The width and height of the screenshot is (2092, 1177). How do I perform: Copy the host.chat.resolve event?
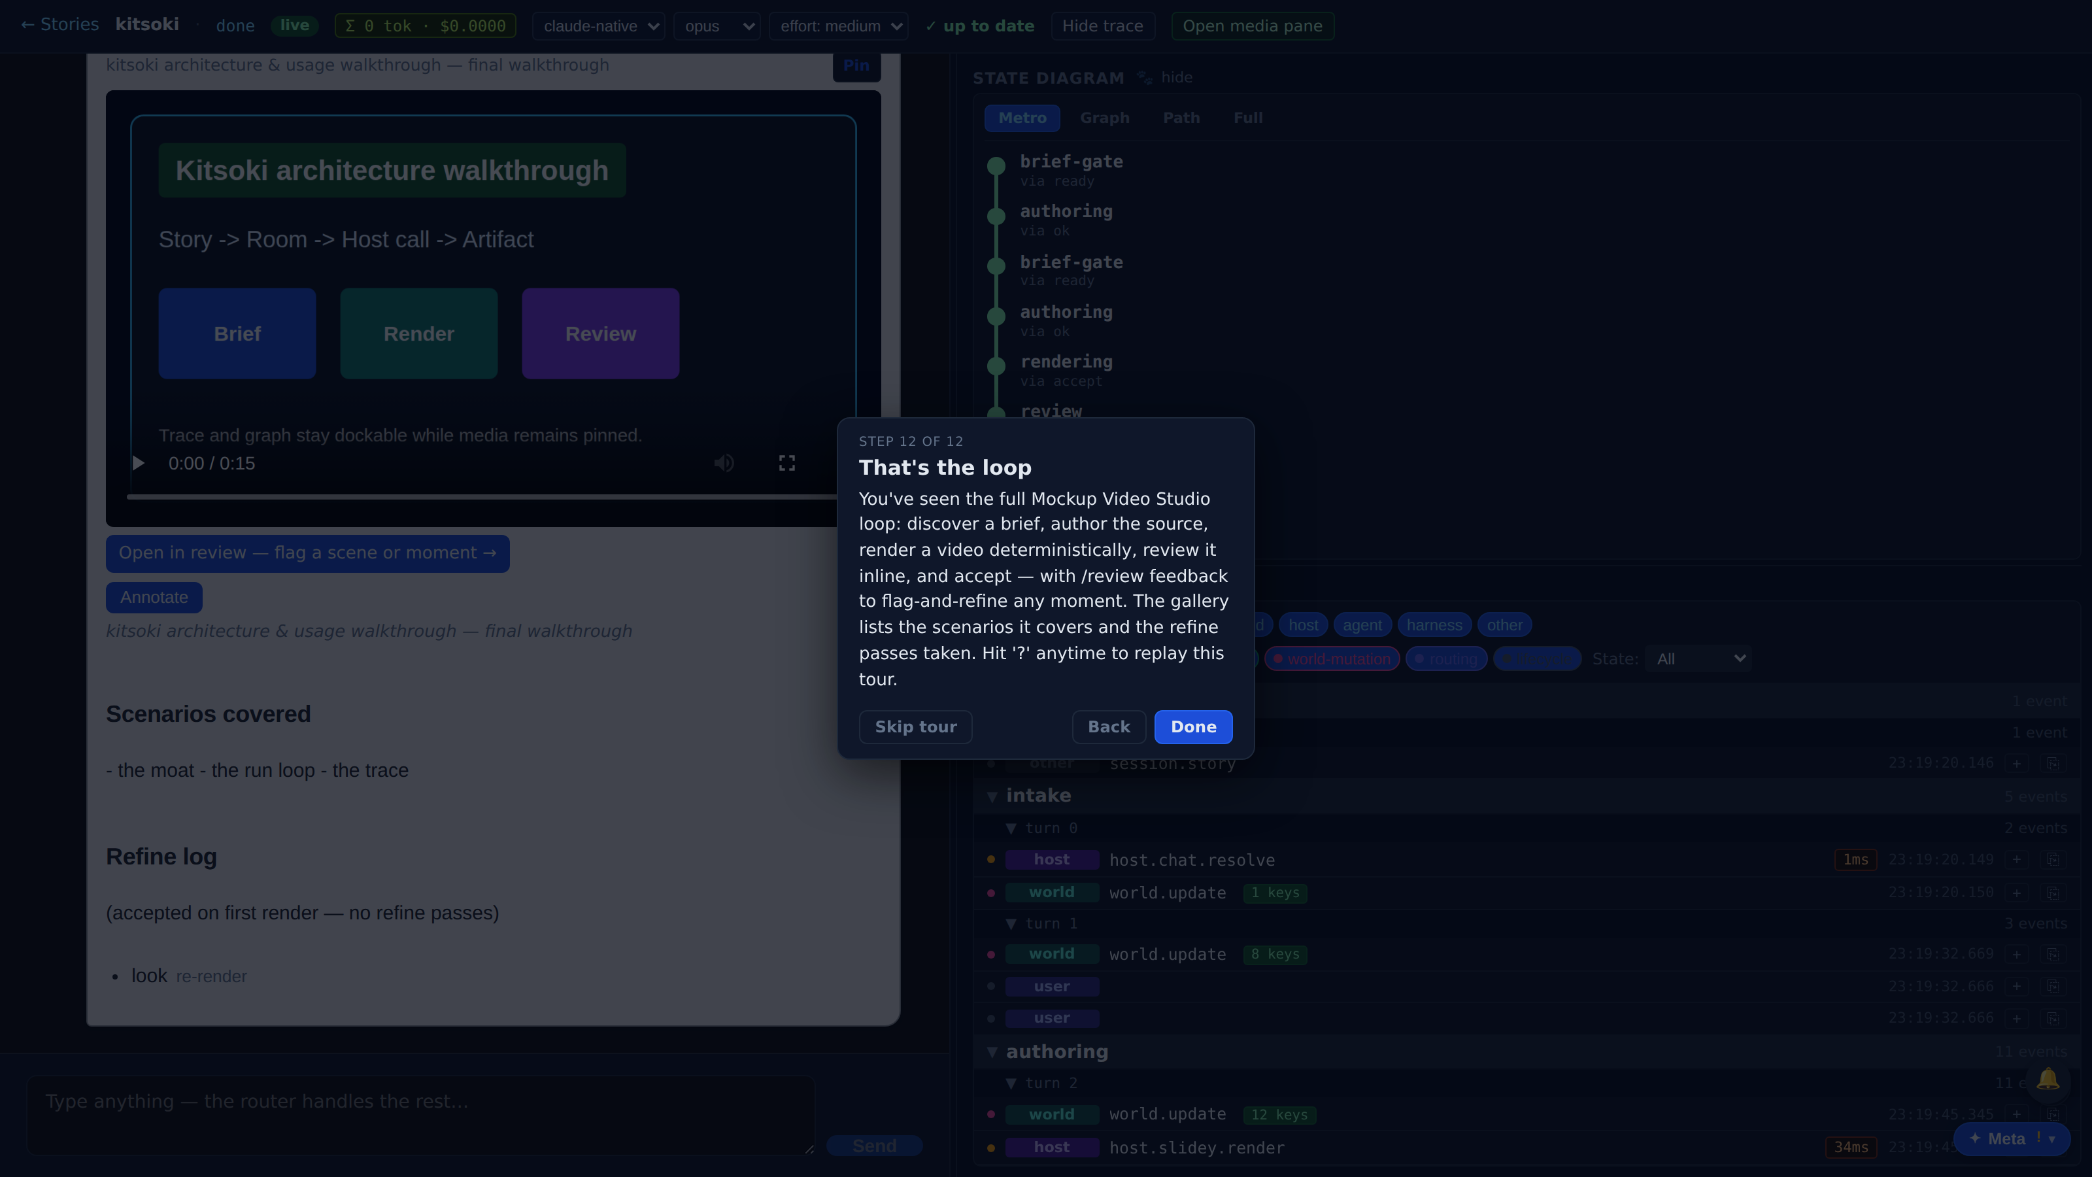2052,859
